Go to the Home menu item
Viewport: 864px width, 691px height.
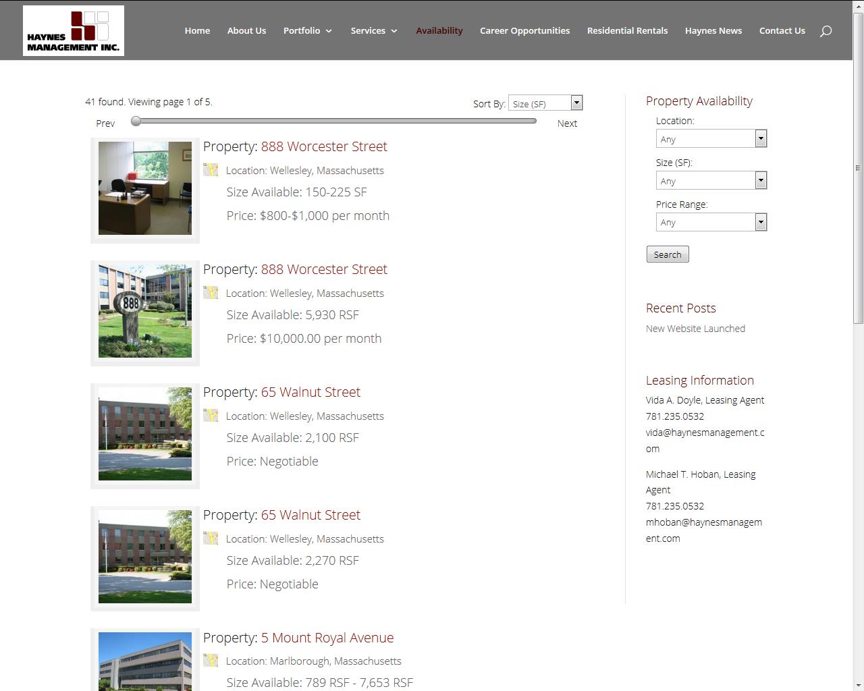[197, 30]
